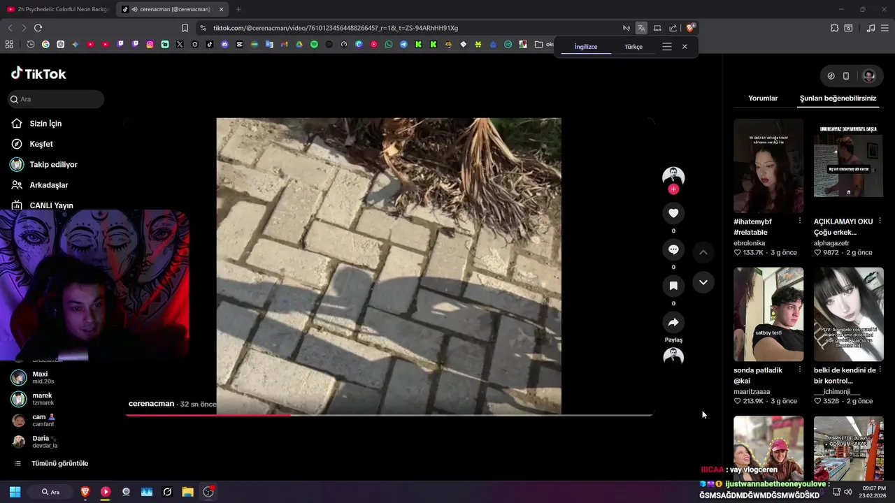Open CANLI Yayın live page
Image resolution: width=895 pixels, height=503 pixels.
51,205
